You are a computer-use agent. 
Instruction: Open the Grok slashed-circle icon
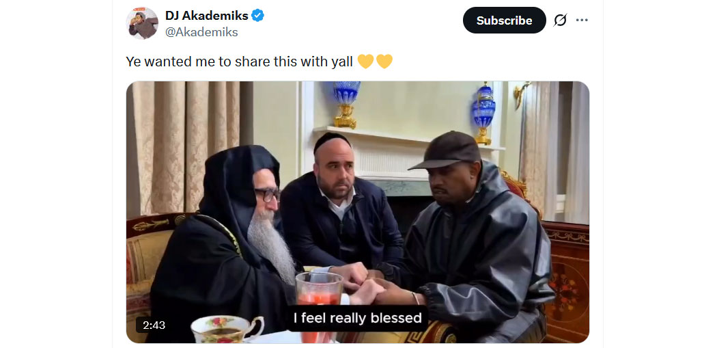pos(560,20)
